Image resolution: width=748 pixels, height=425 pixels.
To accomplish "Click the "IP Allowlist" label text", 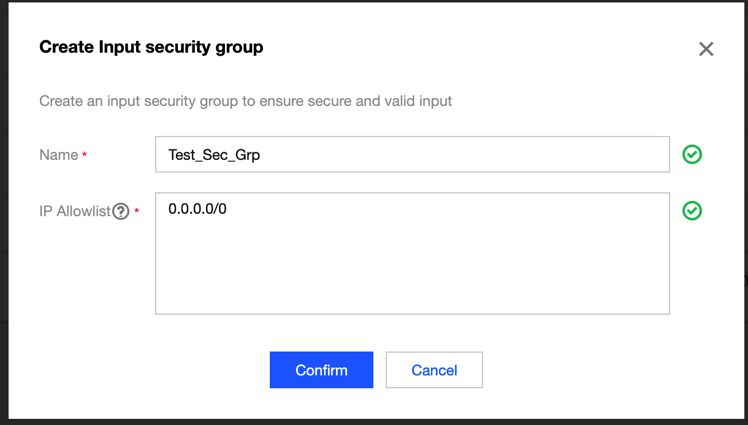I will point(75,211).
